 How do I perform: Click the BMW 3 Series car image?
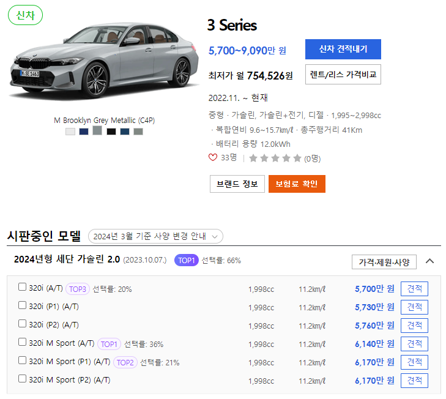point(104,61)
